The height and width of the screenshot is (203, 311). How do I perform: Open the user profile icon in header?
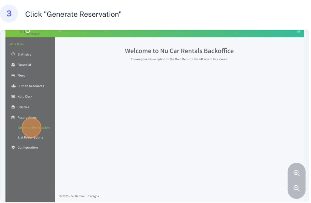pos(299,31)
